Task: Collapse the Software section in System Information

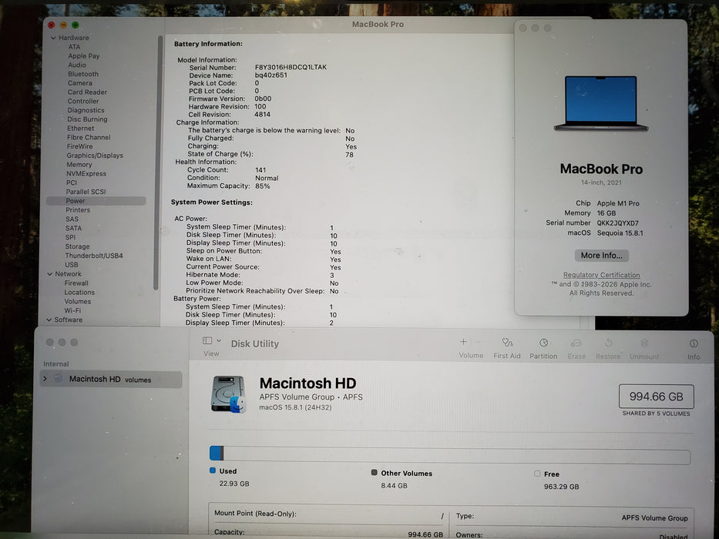Action: [49, 320]
